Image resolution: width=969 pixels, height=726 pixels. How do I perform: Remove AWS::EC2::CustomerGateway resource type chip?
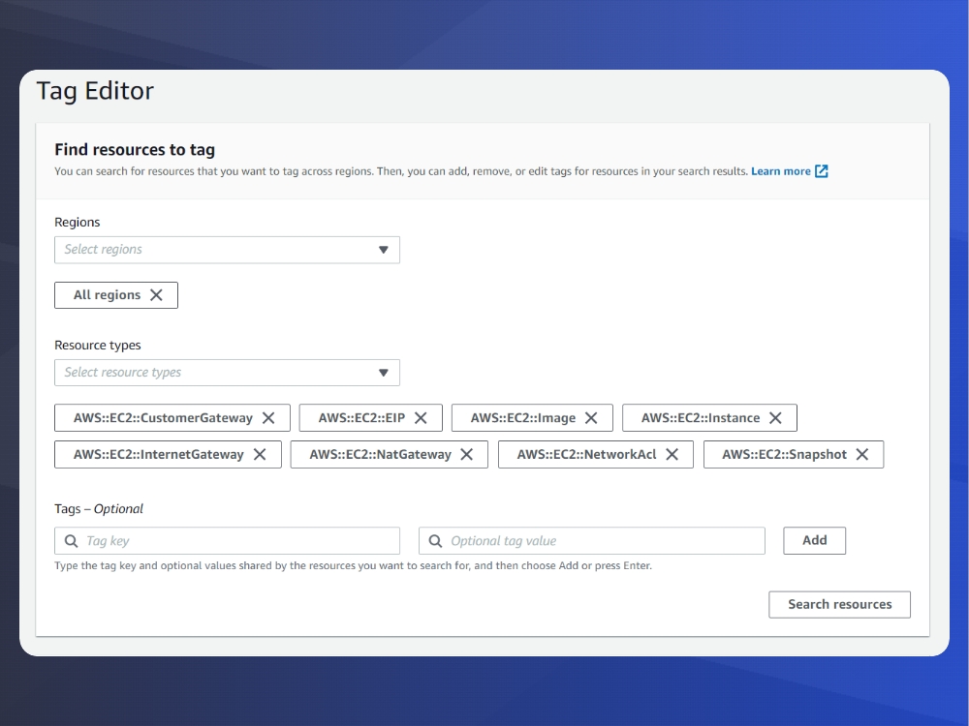click(268, 418)
